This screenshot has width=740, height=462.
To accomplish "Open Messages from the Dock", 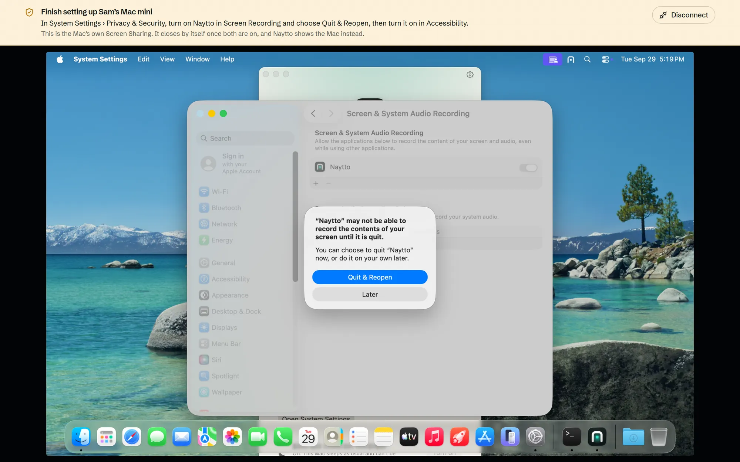I will pos(157,437).
